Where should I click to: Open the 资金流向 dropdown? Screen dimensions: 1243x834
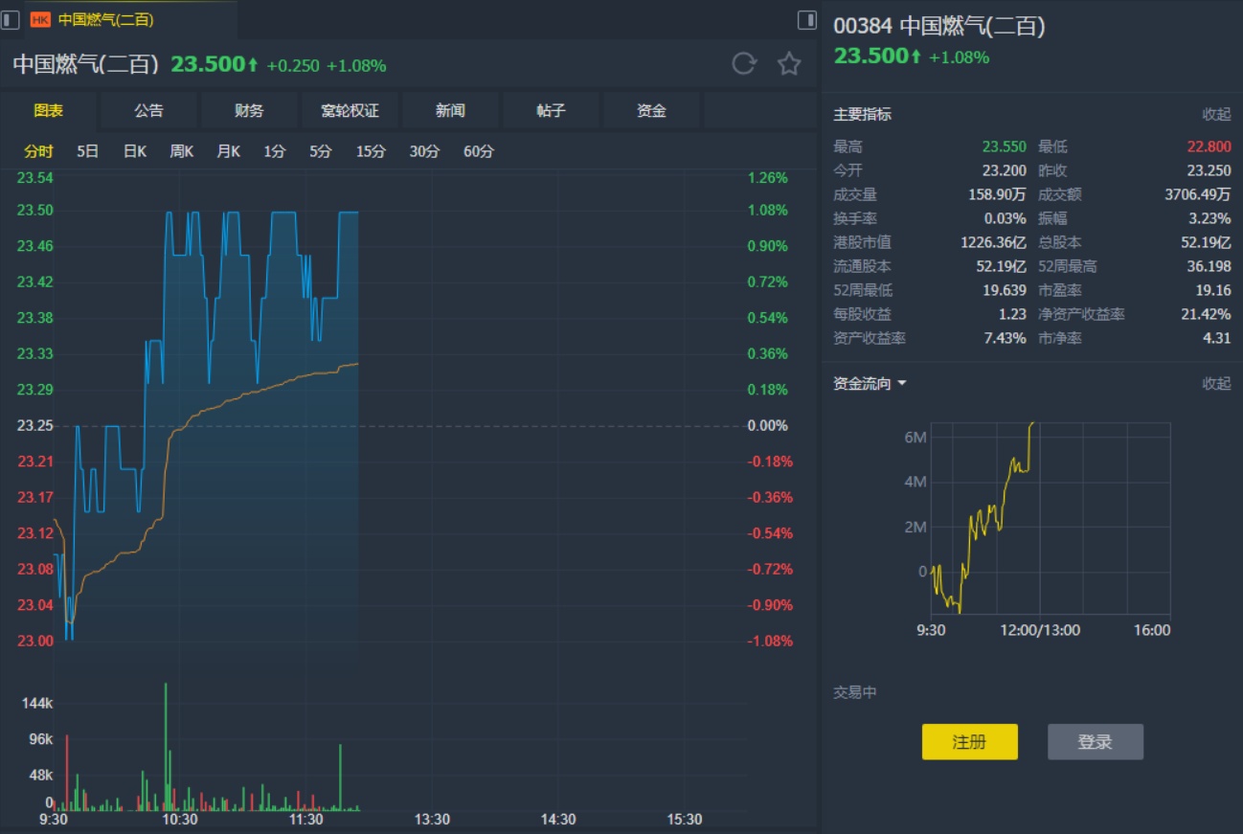point(870,384)
